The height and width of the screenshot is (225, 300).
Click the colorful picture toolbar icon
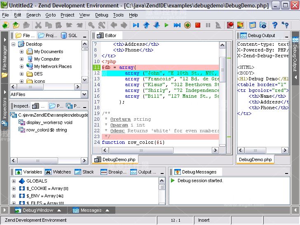point(241,25)
